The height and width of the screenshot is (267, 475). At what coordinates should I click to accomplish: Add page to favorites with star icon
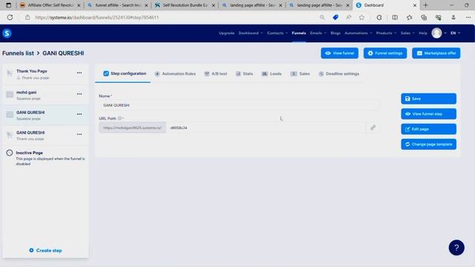(x=361, y=17)
